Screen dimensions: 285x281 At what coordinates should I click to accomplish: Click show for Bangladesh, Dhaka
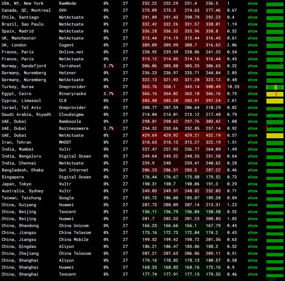click(253, 170)
